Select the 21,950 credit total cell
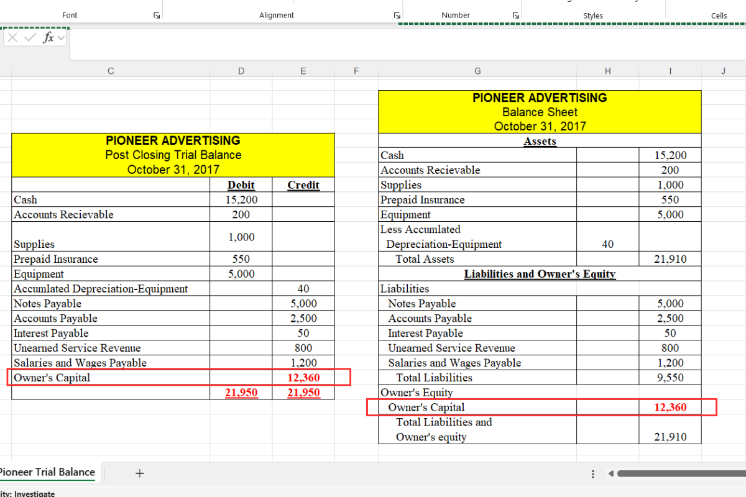The image size is (746, 497). click(x=303, y=393)
